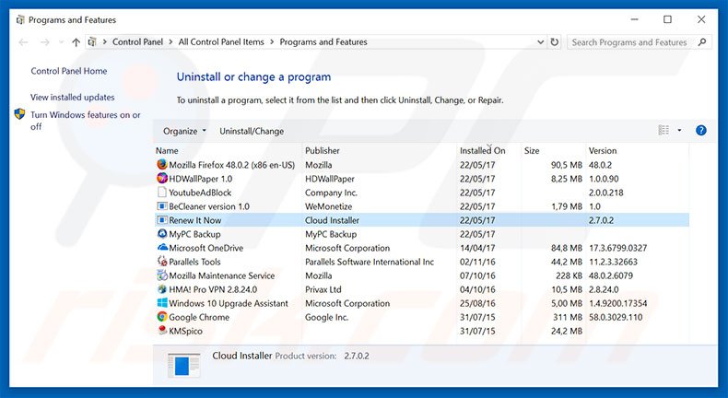
Task: Click the HDWallPaper 1.0 icon
Action: click(162, 179)
